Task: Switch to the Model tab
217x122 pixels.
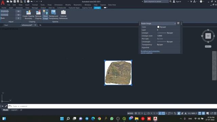Action: (x=5, y=110)
